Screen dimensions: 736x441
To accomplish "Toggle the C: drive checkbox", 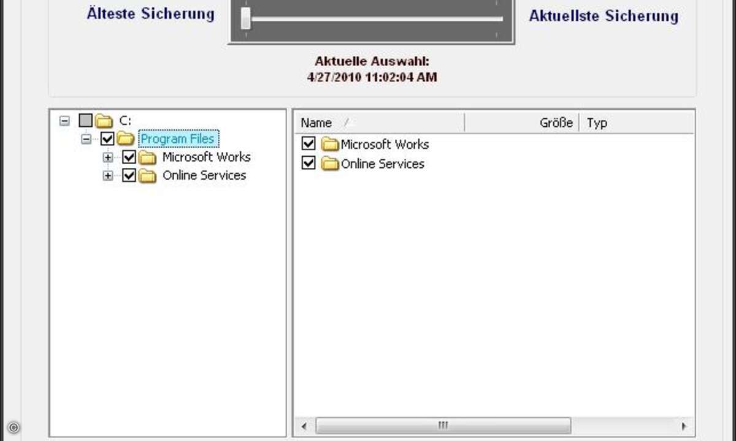I will coord(86,121).
